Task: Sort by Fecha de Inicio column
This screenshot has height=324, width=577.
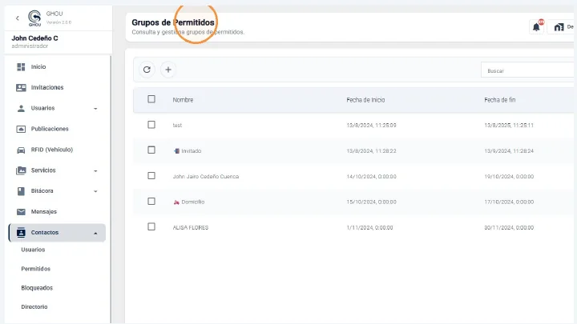Action: pos(365,100)
